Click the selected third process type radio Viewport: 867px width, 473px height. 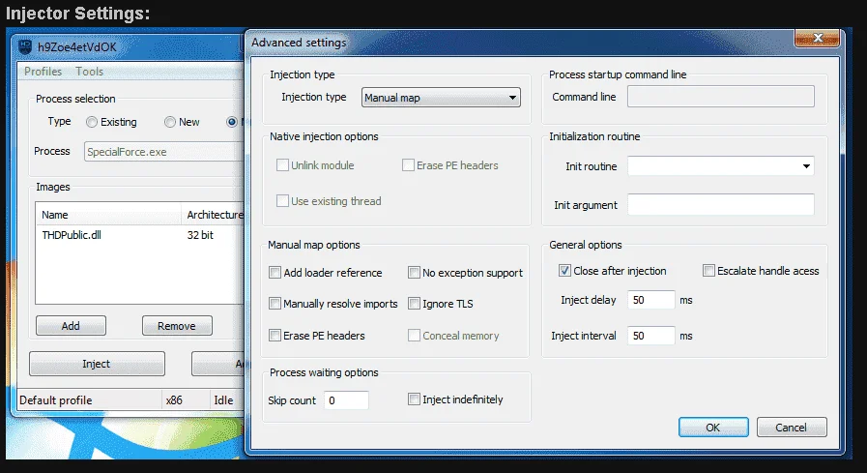click(x=232, y=122)
